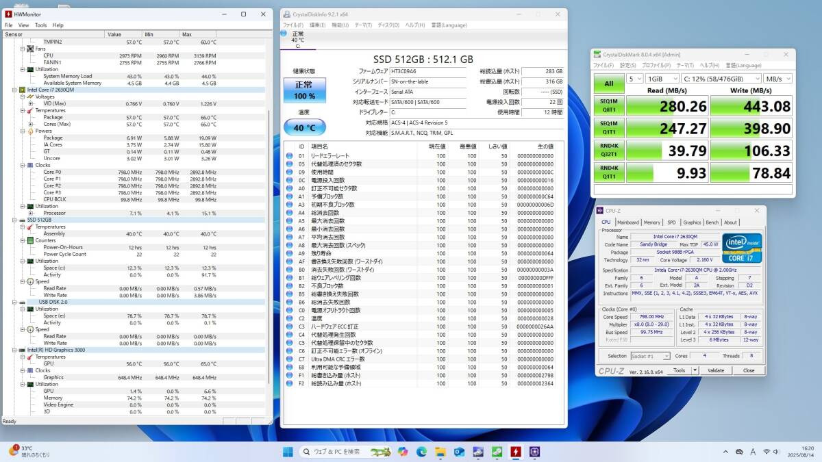Open Microsoft Edge from the taskbar
The image size is (822, 462).
click(x=421, y=452)
